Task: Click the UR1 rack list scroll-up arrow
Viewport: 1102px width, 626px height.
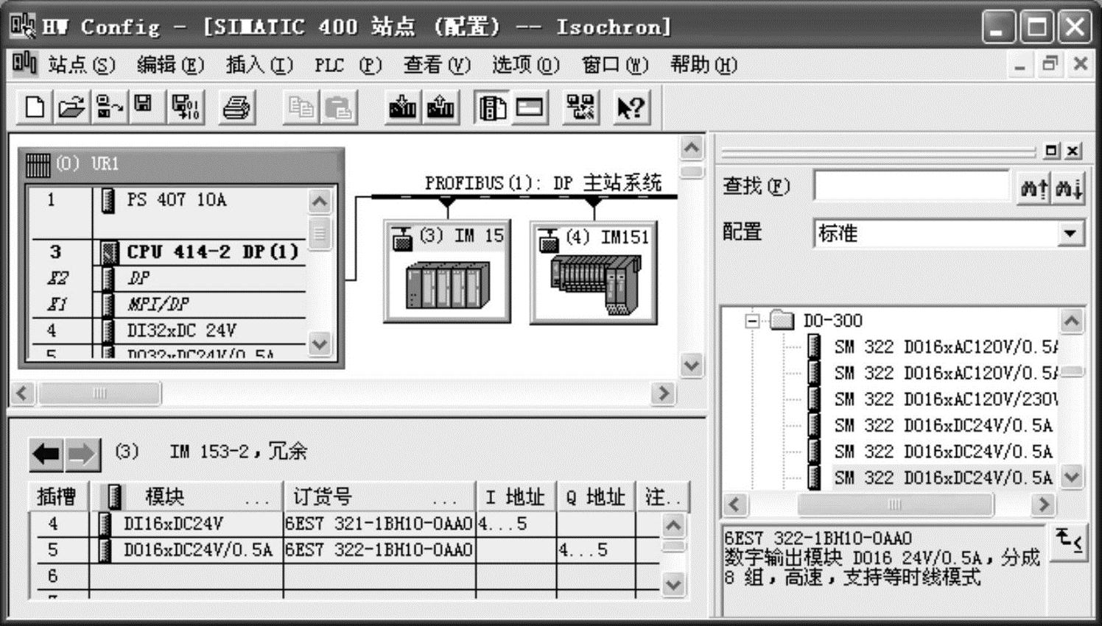Action: click(x=320, y=201)
